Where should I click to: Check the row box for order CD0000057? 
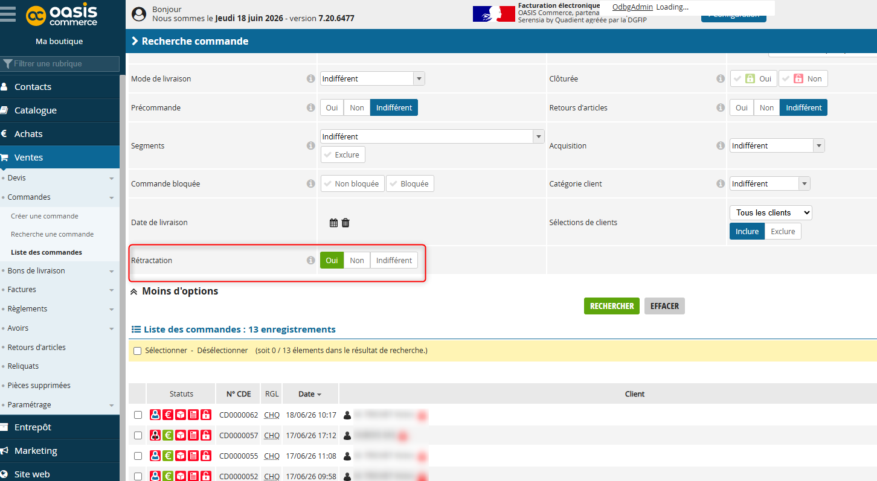(138, 436)
